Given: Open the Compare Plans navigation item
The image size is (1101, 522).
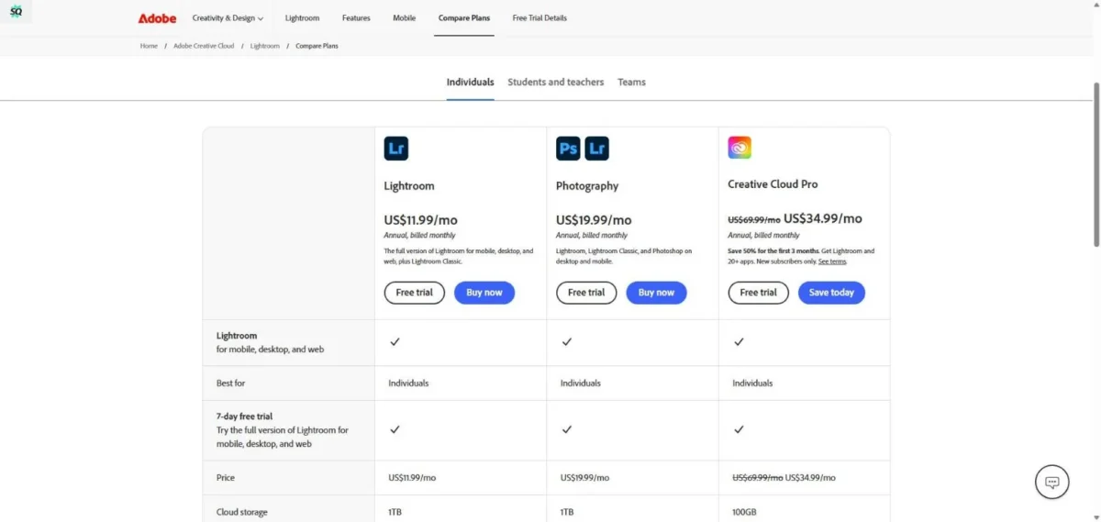Looking at the screenshot, I should [464, 18].
